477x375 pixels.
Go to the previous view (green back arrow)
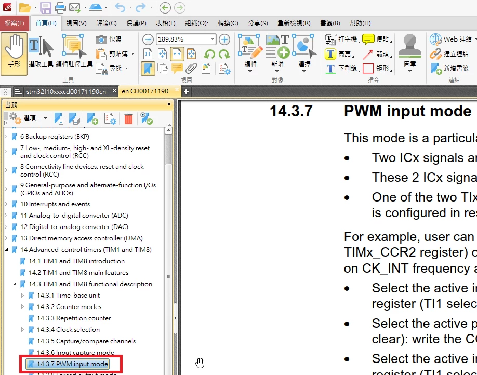[x=165, y=8]
